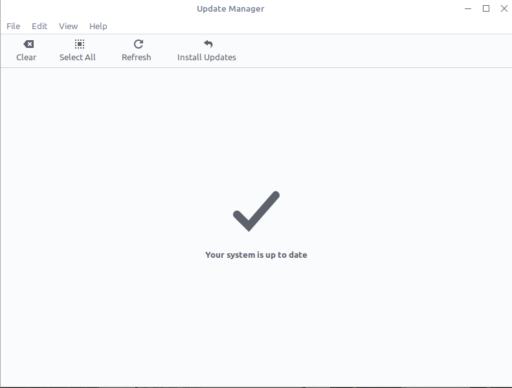Click the "Your system is up to date" message
The height and width of the screenshot is (388, 512).
point(256,255)
